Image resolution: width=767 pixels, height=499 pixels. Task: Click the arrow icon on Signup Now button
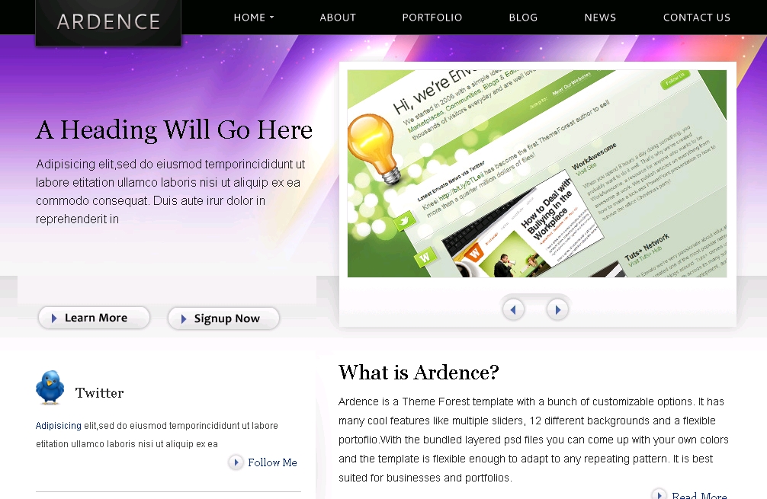(x=183, y=319)
